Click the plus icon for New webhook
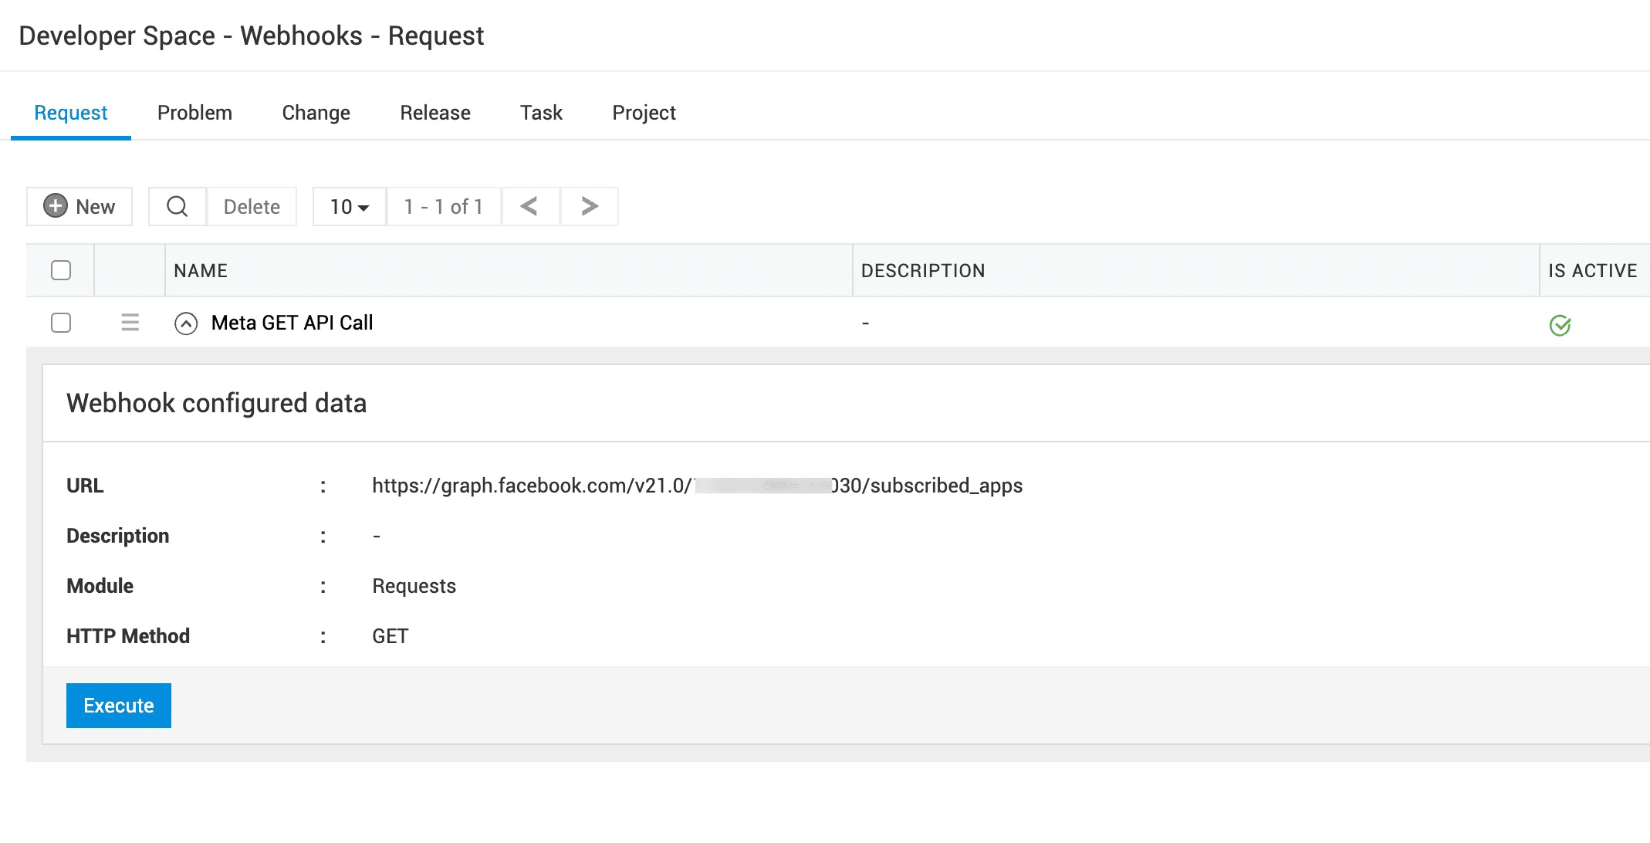 point(56,206)
